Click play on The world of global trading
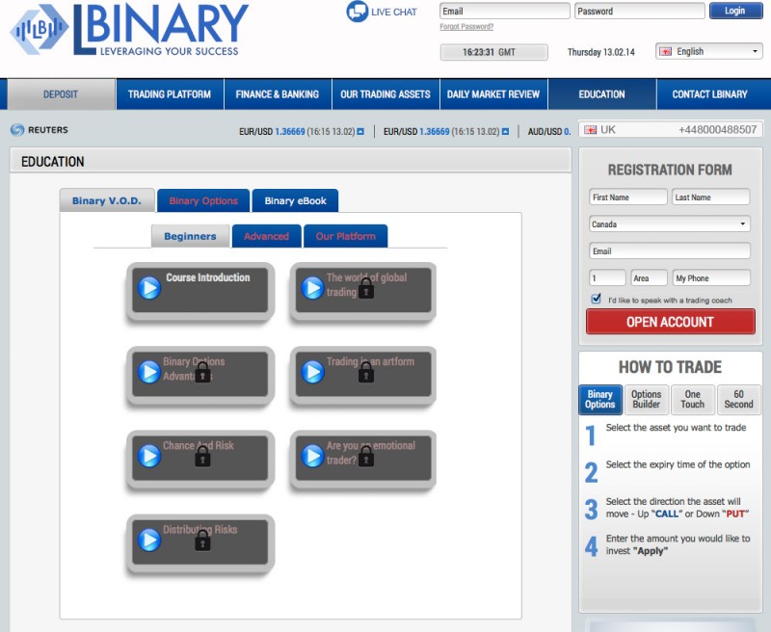Viewport: 771px width, 632px height. click(312, 288)
